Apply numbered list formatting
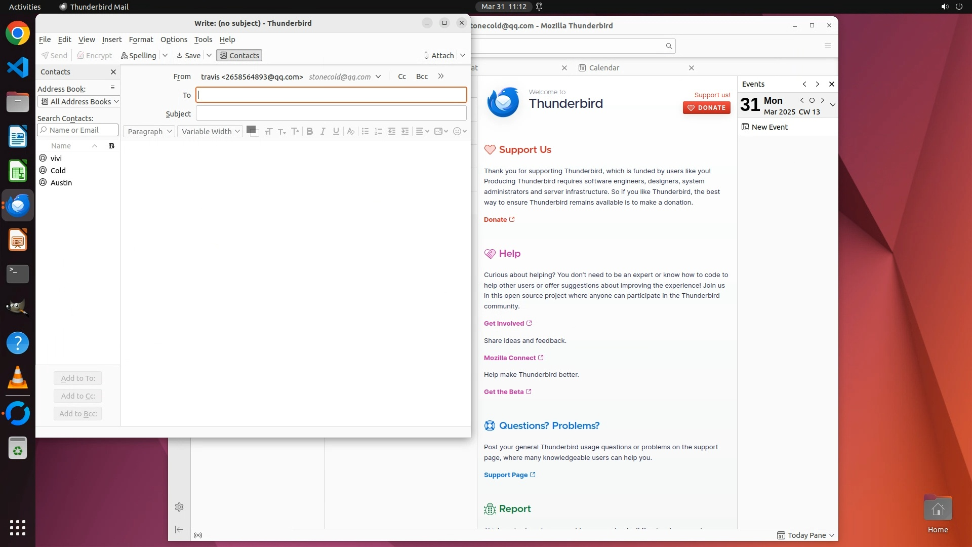 click(378, 131)
